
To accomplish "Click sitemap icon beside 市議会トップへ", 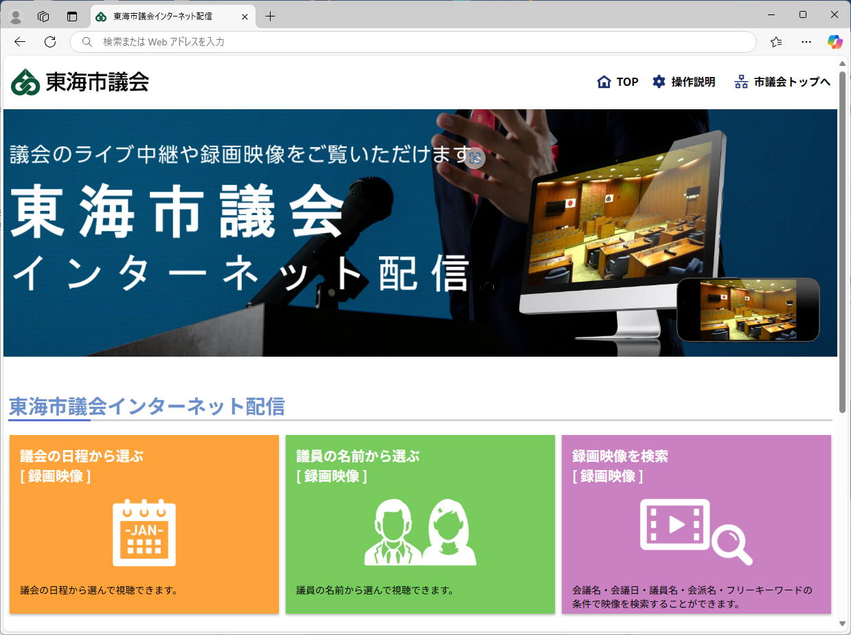I will click(x=741, y=82).
